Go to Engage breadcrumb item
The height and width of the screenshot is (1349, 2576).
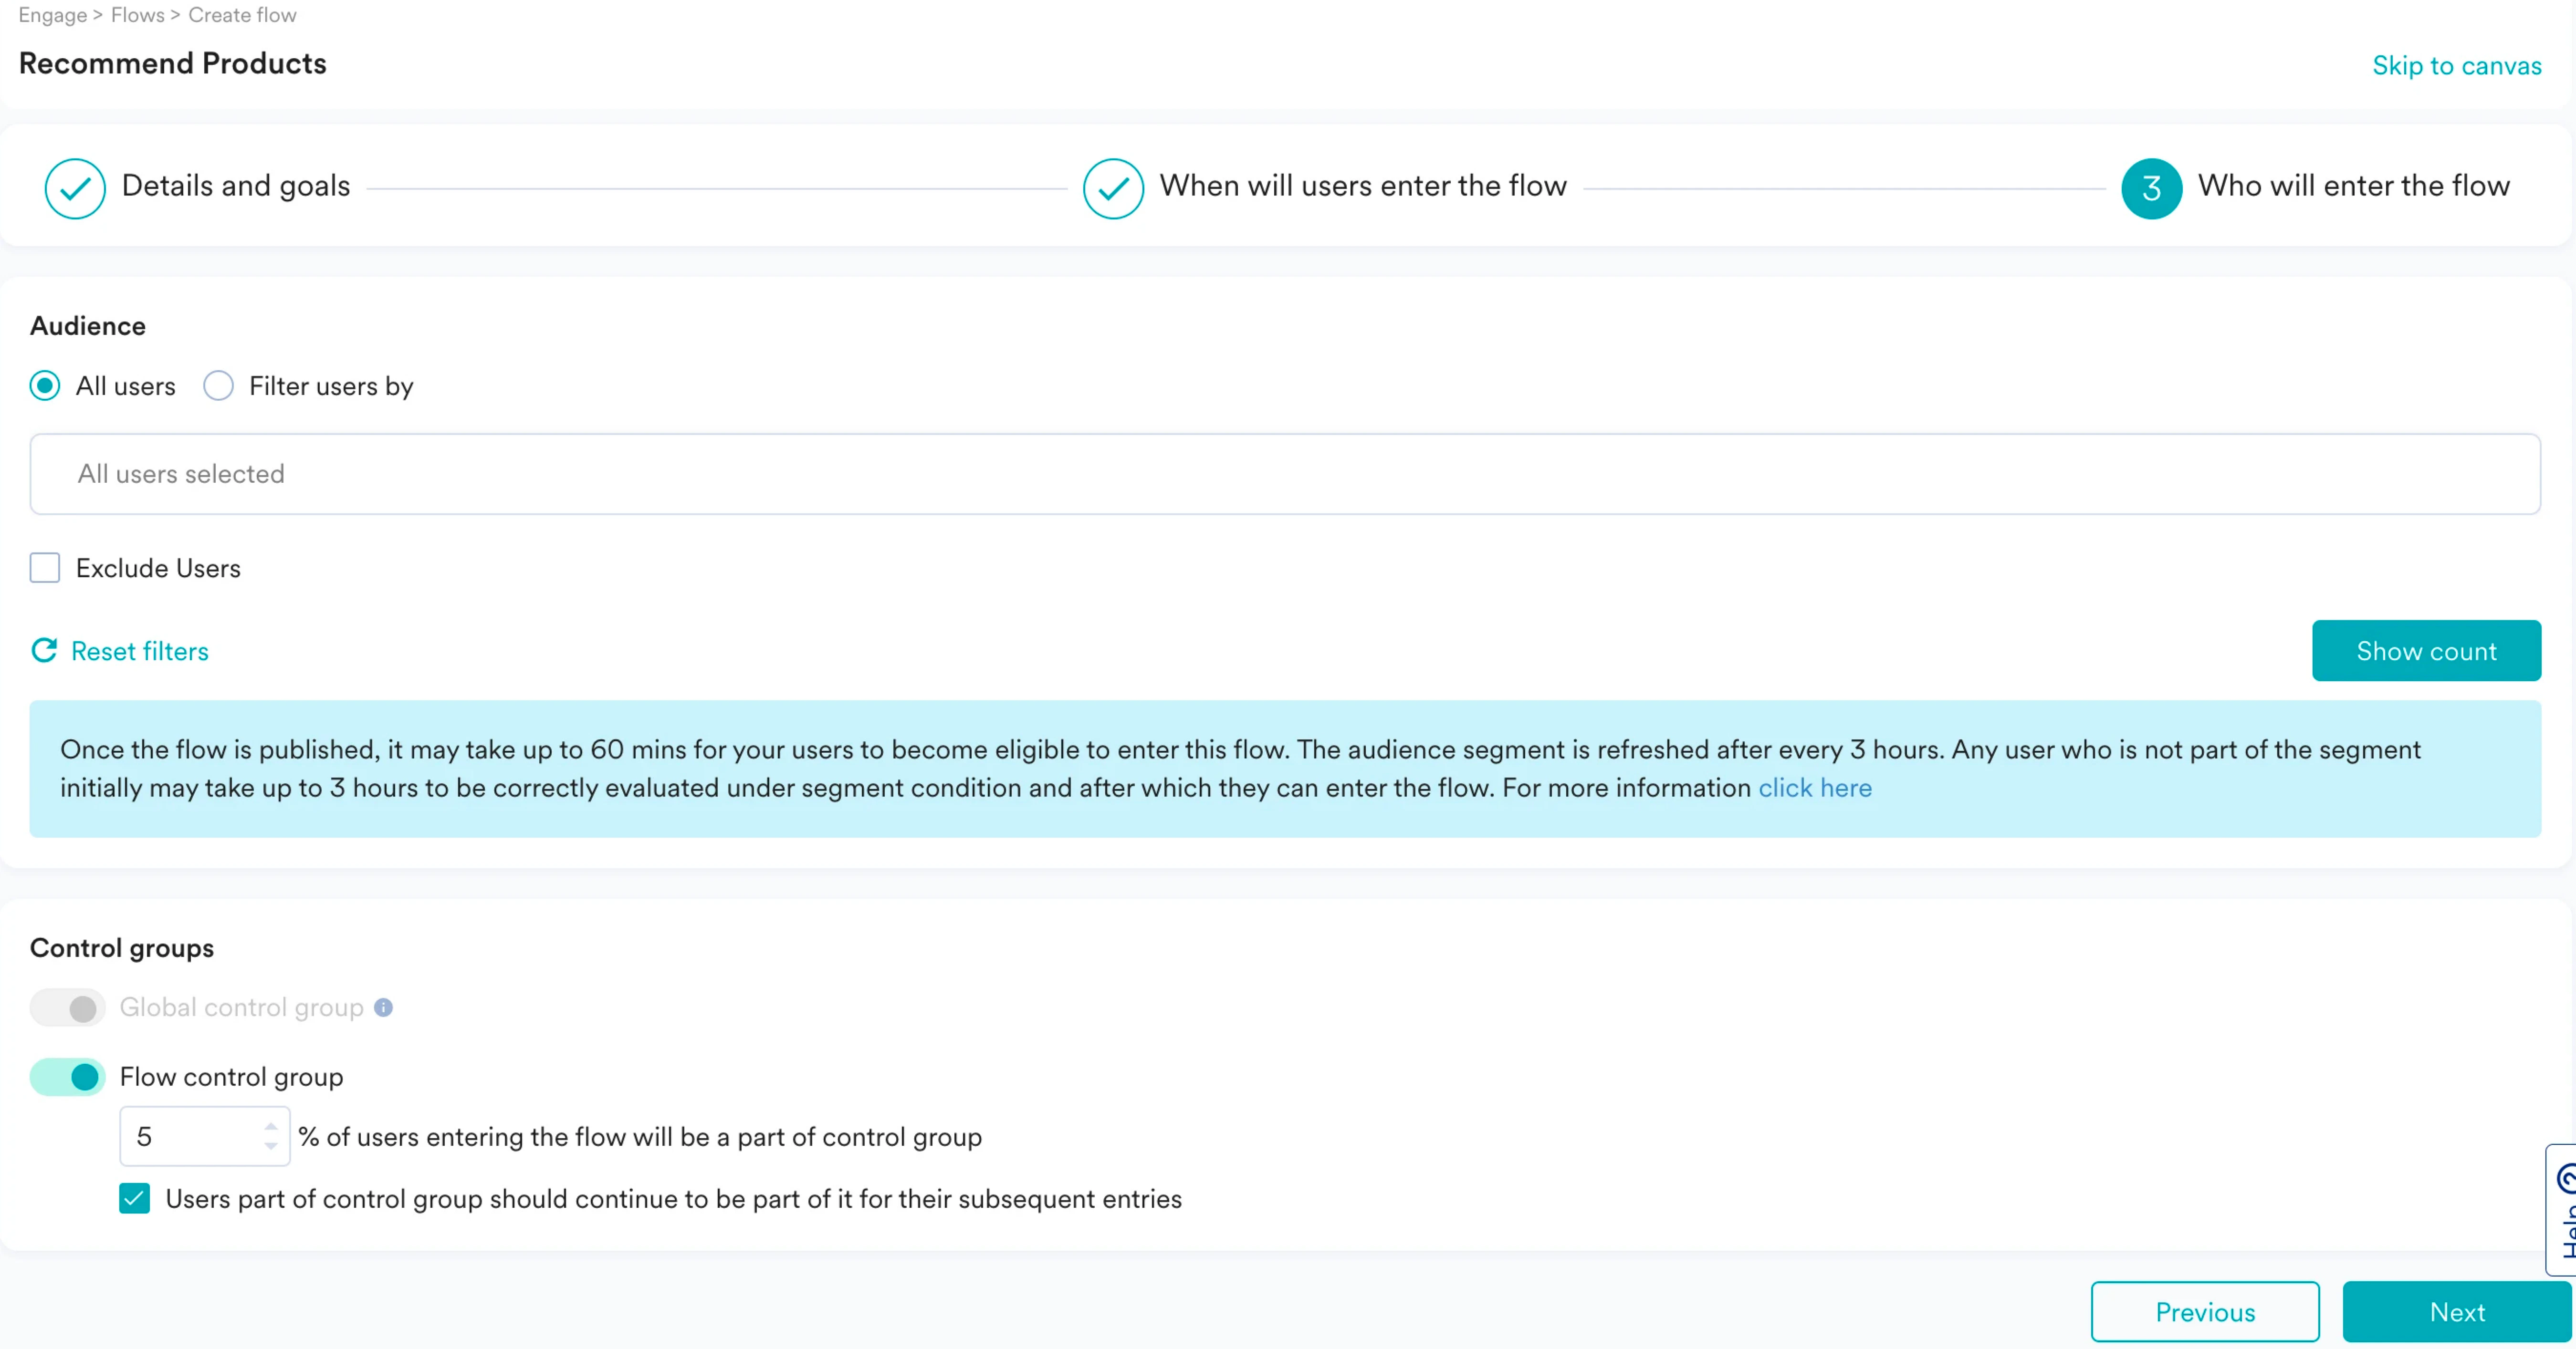52,15
